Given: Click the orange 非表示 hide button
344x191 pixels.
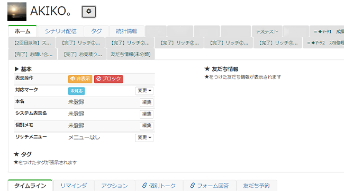Looking at the screenshot, I should 80,79.
